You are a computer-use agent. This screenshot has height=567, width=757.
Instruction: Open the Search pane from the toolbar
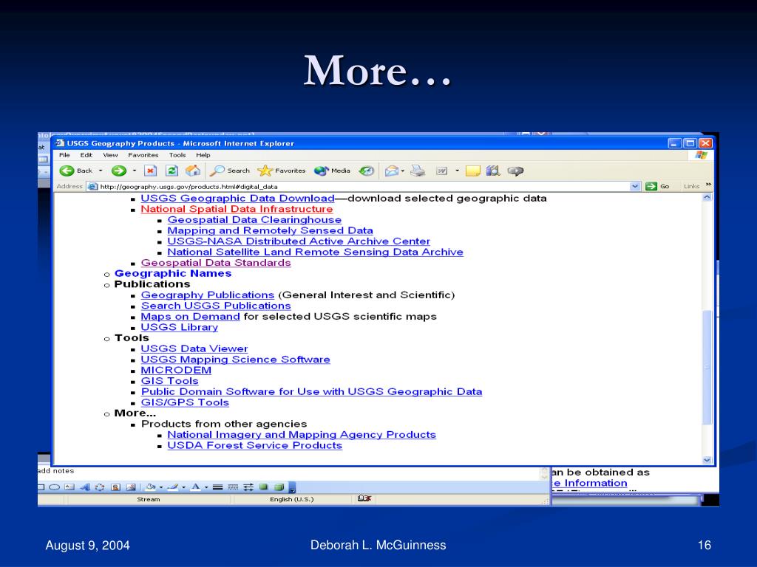point(229,171)
